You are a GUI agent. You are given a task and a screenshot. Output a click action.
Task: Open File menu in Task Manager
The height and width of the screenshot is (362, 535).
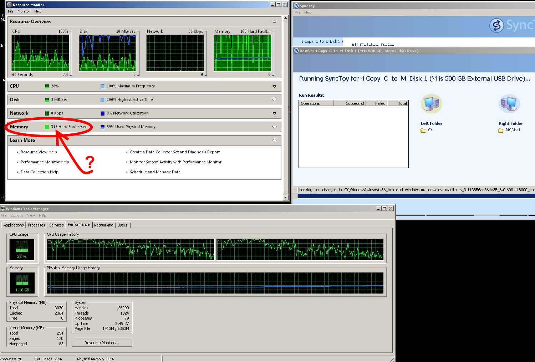pos(4,215)
